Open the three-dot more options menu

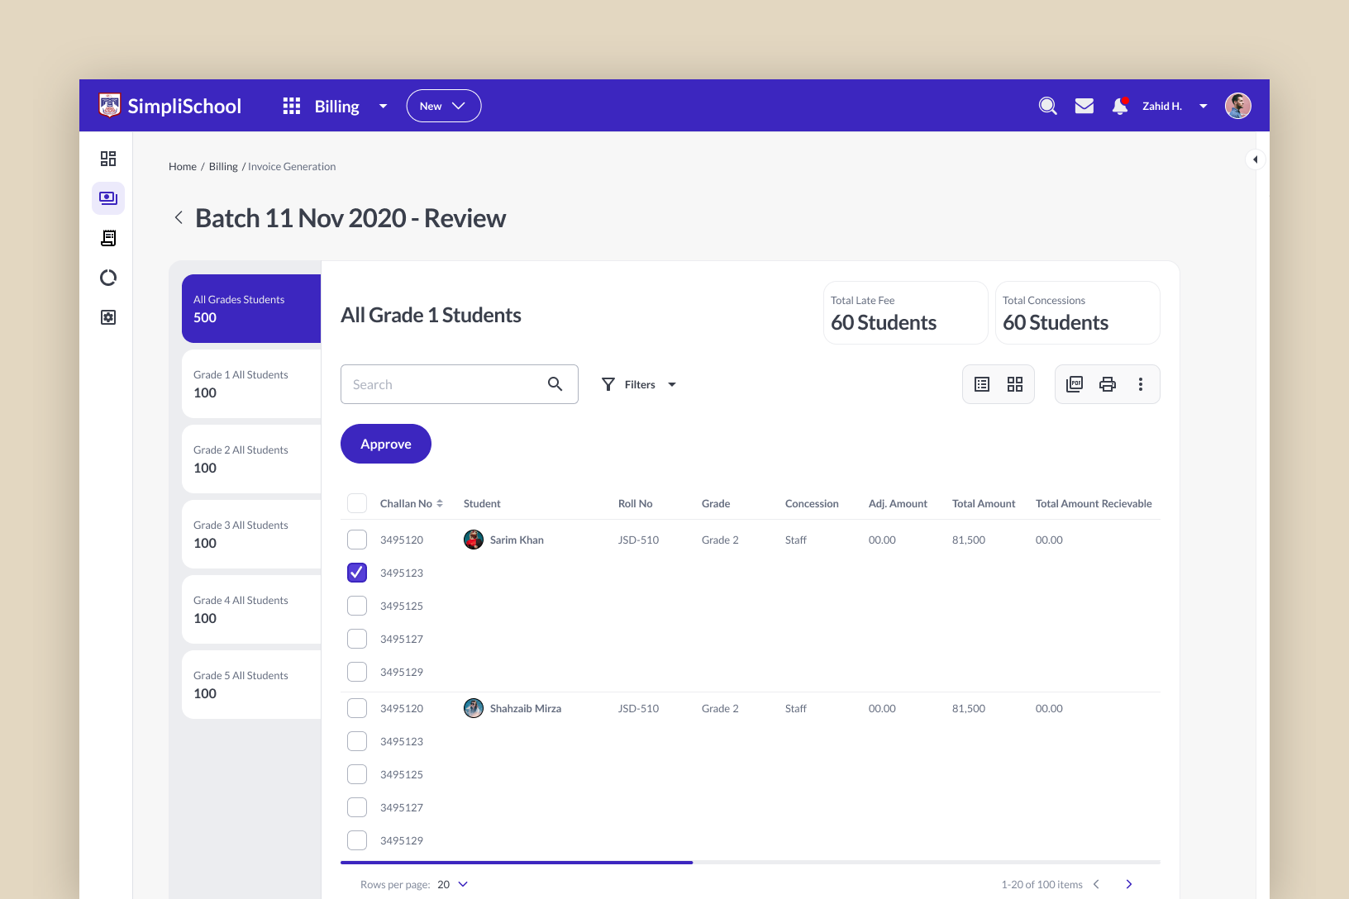(1141, 384)
